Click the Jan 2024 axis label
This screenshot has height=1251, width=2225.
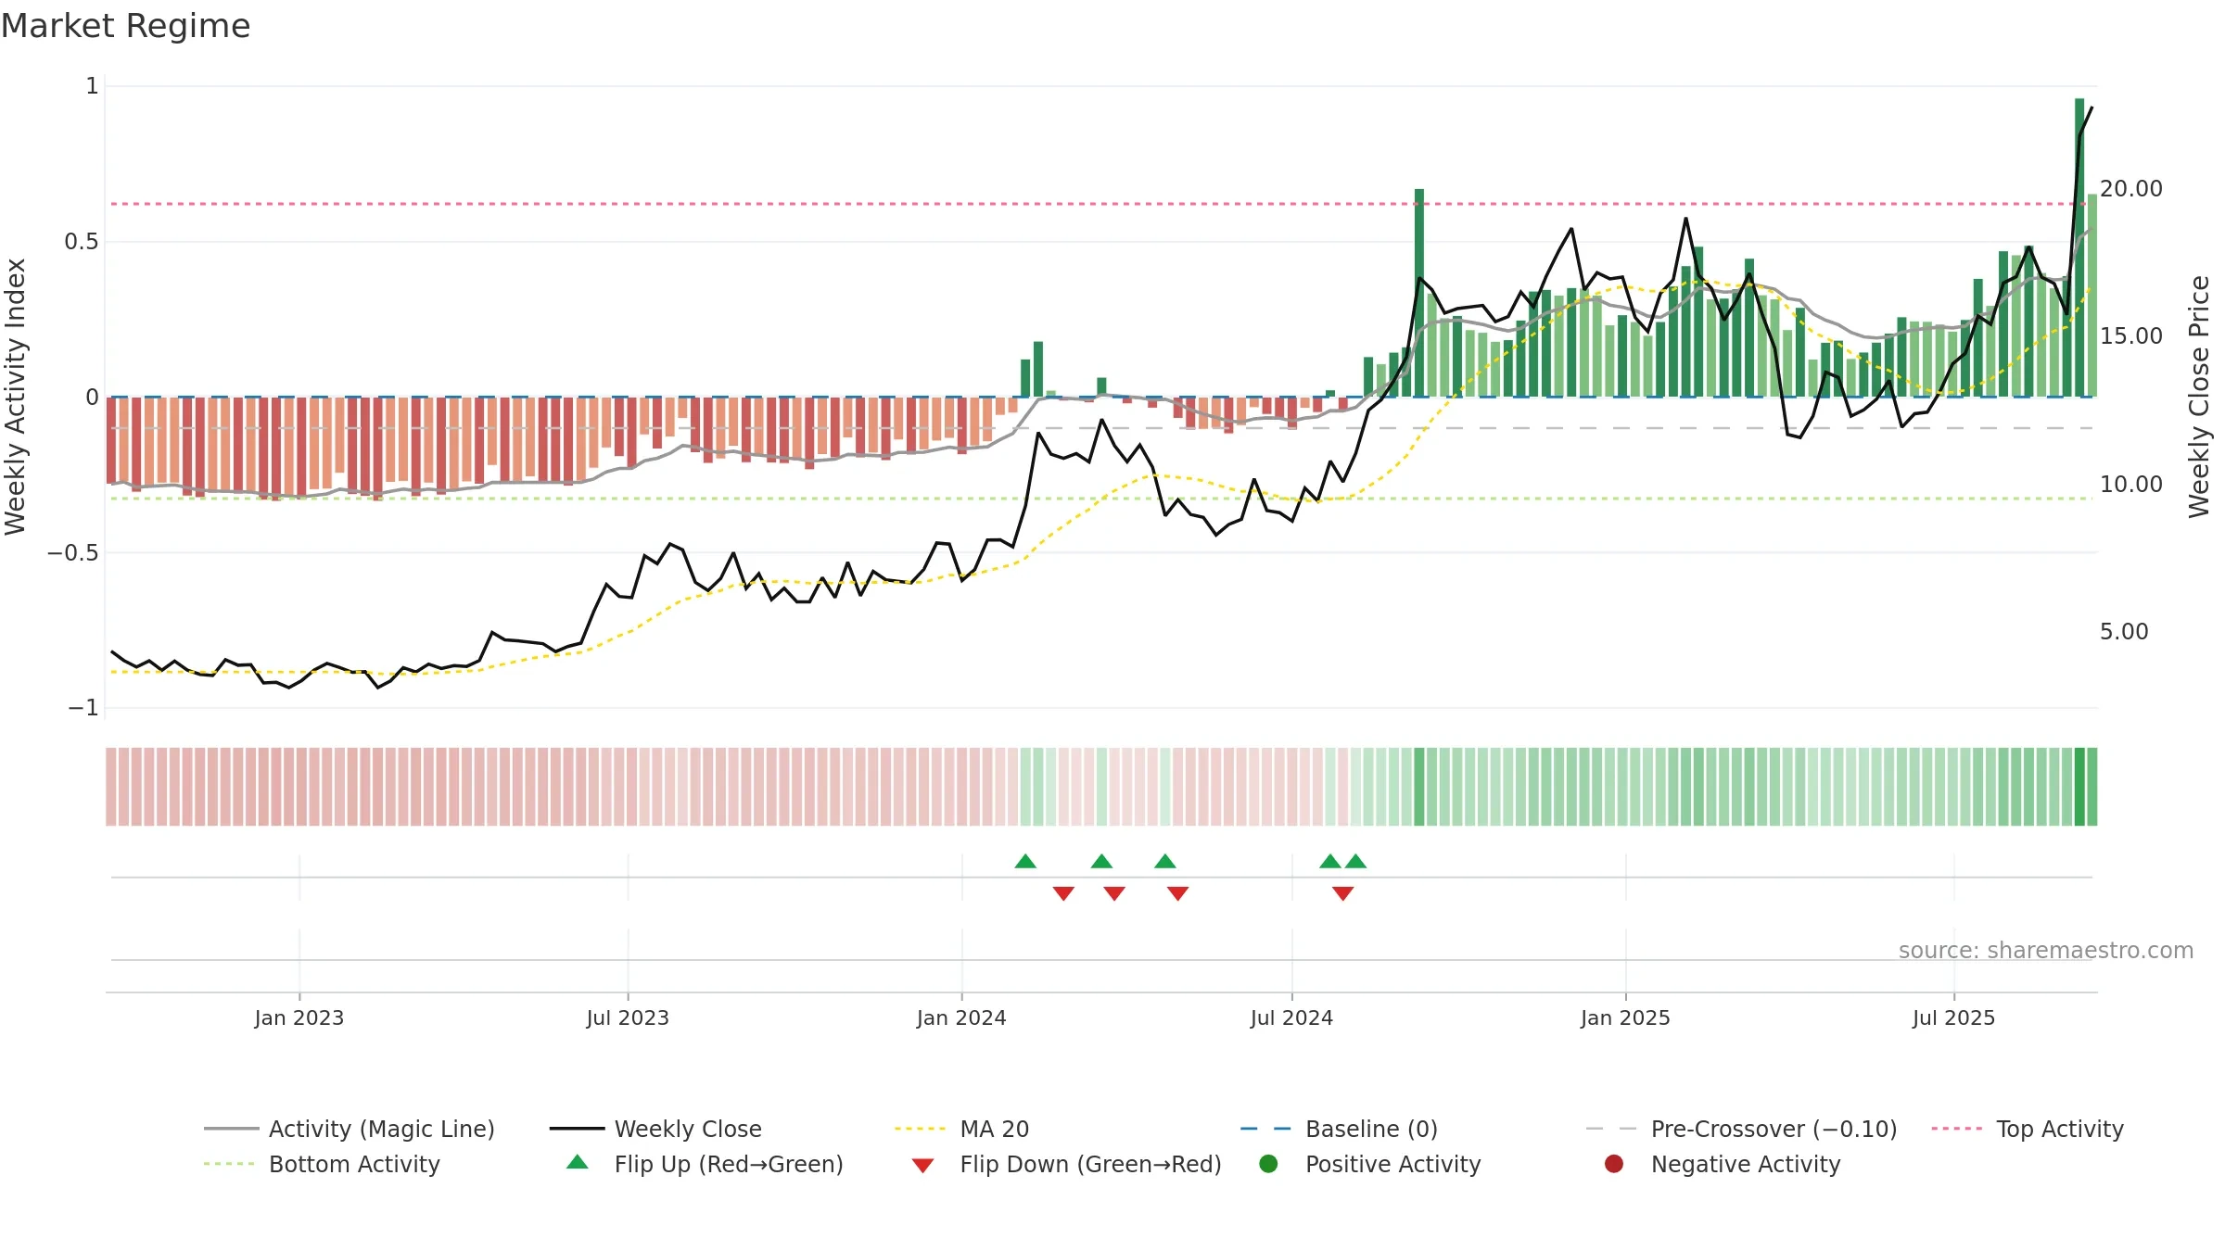click(961, 1018)
